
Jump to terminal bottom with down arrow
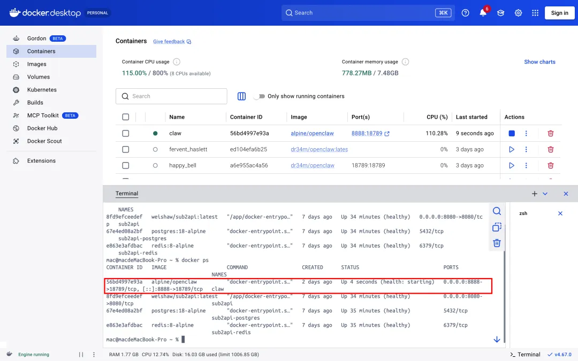pos(497,339)
